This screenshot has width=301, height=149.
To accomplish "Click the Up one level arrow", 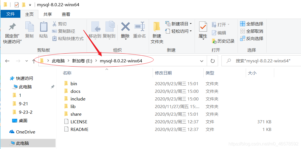I will point(34,61).
